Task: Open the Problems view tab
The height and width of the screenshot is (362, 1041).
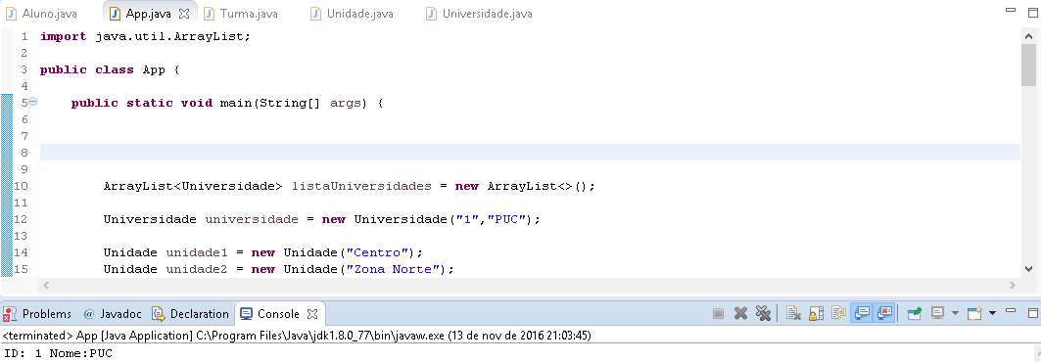Action: click(x=37, y=314)
